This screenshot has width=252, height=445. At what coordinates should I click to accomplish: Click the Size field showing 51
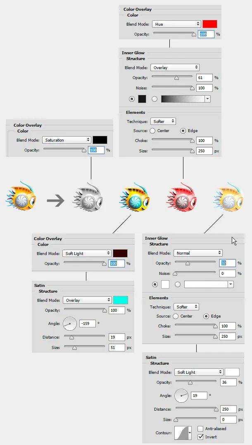(x=116, y=347)
